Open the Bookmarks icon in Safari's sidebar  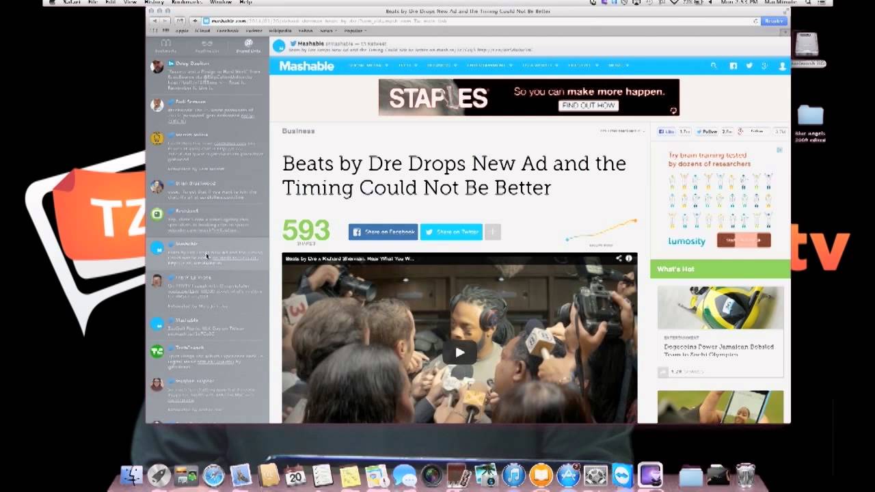[165, 45]
